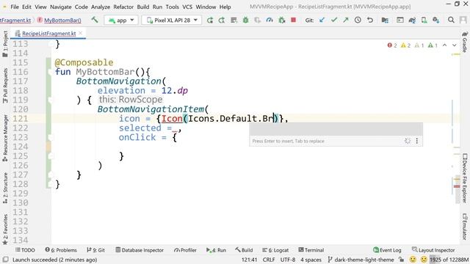Screen dimensions: 470x264
Task: Click the user account avatar icon
Action: [463, 20]
